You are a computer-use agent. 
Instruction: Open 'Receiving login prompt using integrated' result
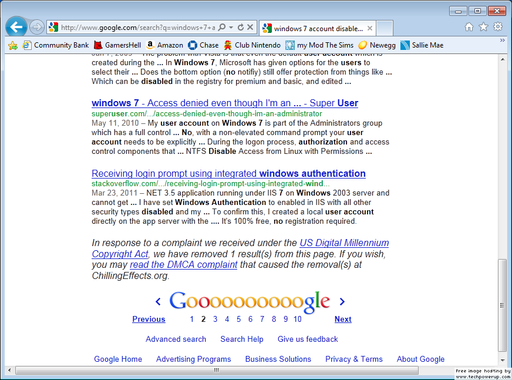click(x=228, y=173)
